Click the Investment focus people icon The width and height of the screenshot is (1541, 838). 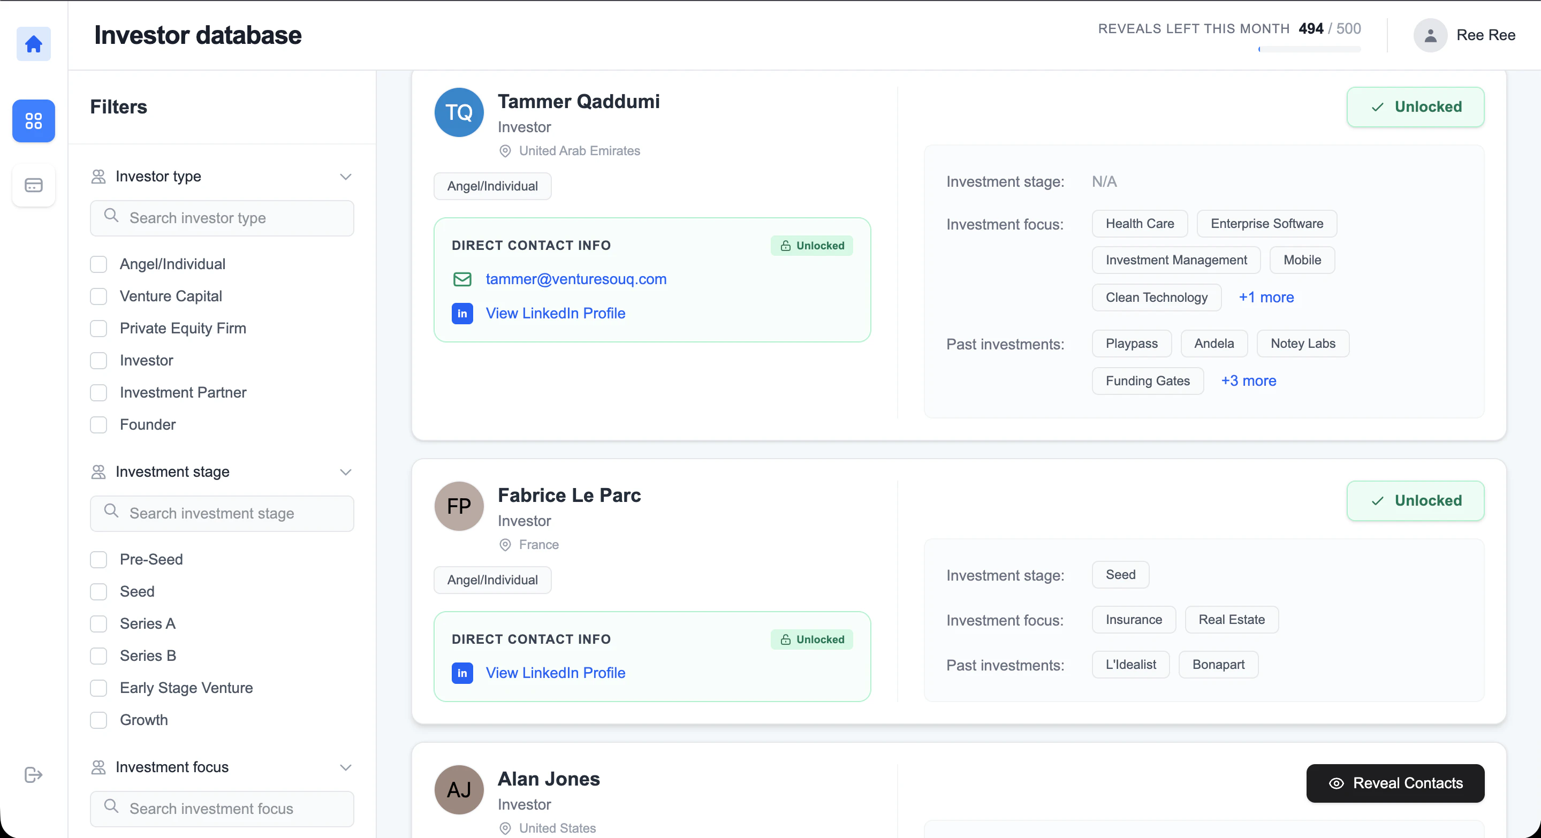pos(98,767)
